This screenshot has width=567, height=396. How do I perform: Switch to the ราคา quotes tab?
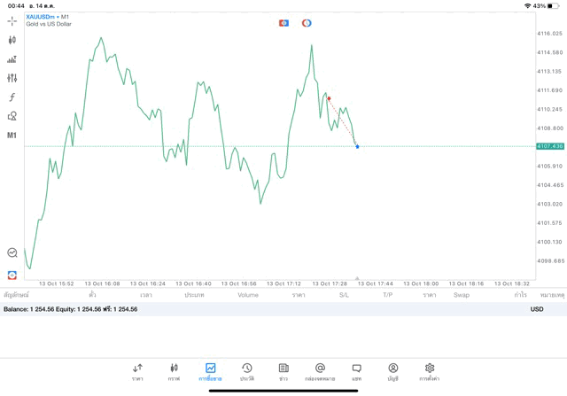point(137,371)
